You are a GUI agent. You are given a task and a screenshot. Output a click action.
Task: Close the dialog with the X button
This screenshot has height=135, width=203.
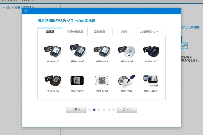(x=178, y=11)
